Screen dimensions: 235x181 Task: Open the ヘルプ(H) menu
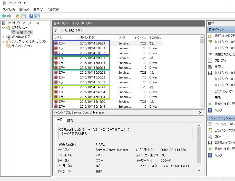pyautogui.click(x=53, y=10)
